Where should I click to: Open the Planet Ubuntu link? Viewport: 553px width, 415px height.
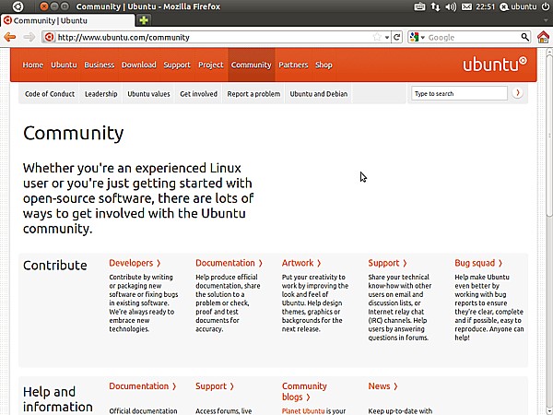[303, 411]
